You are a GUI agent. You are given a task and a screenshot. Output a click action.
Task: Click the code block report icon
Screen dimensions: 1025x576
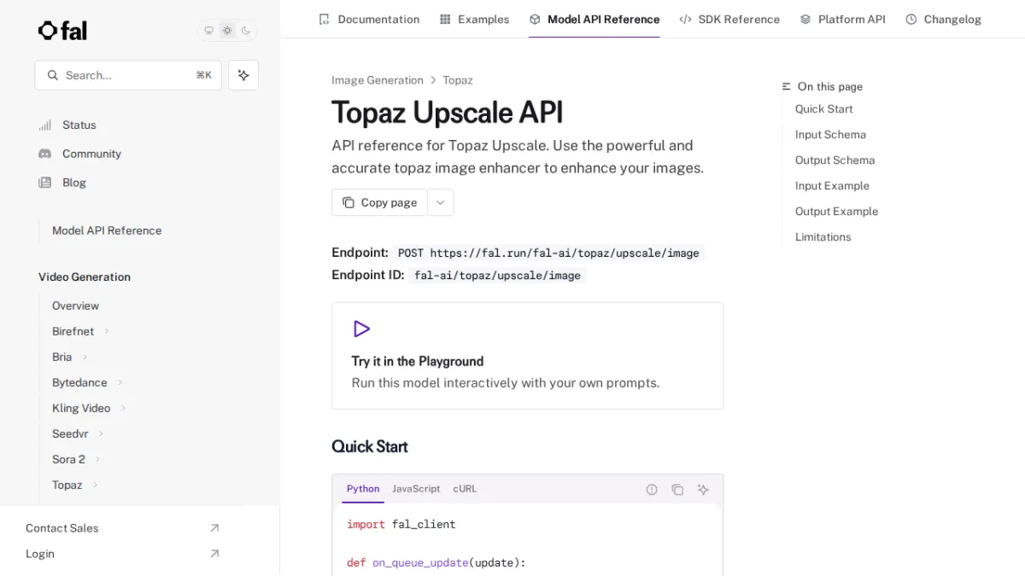point(652,490)
